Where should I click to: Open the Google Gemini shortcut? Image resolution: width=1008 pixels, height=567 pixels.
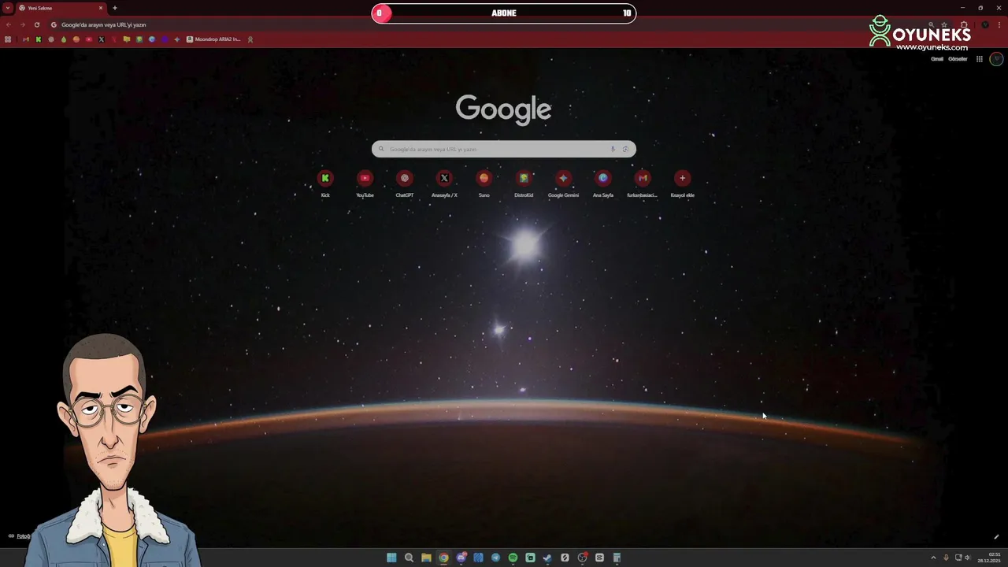click(x=563, y=183)
